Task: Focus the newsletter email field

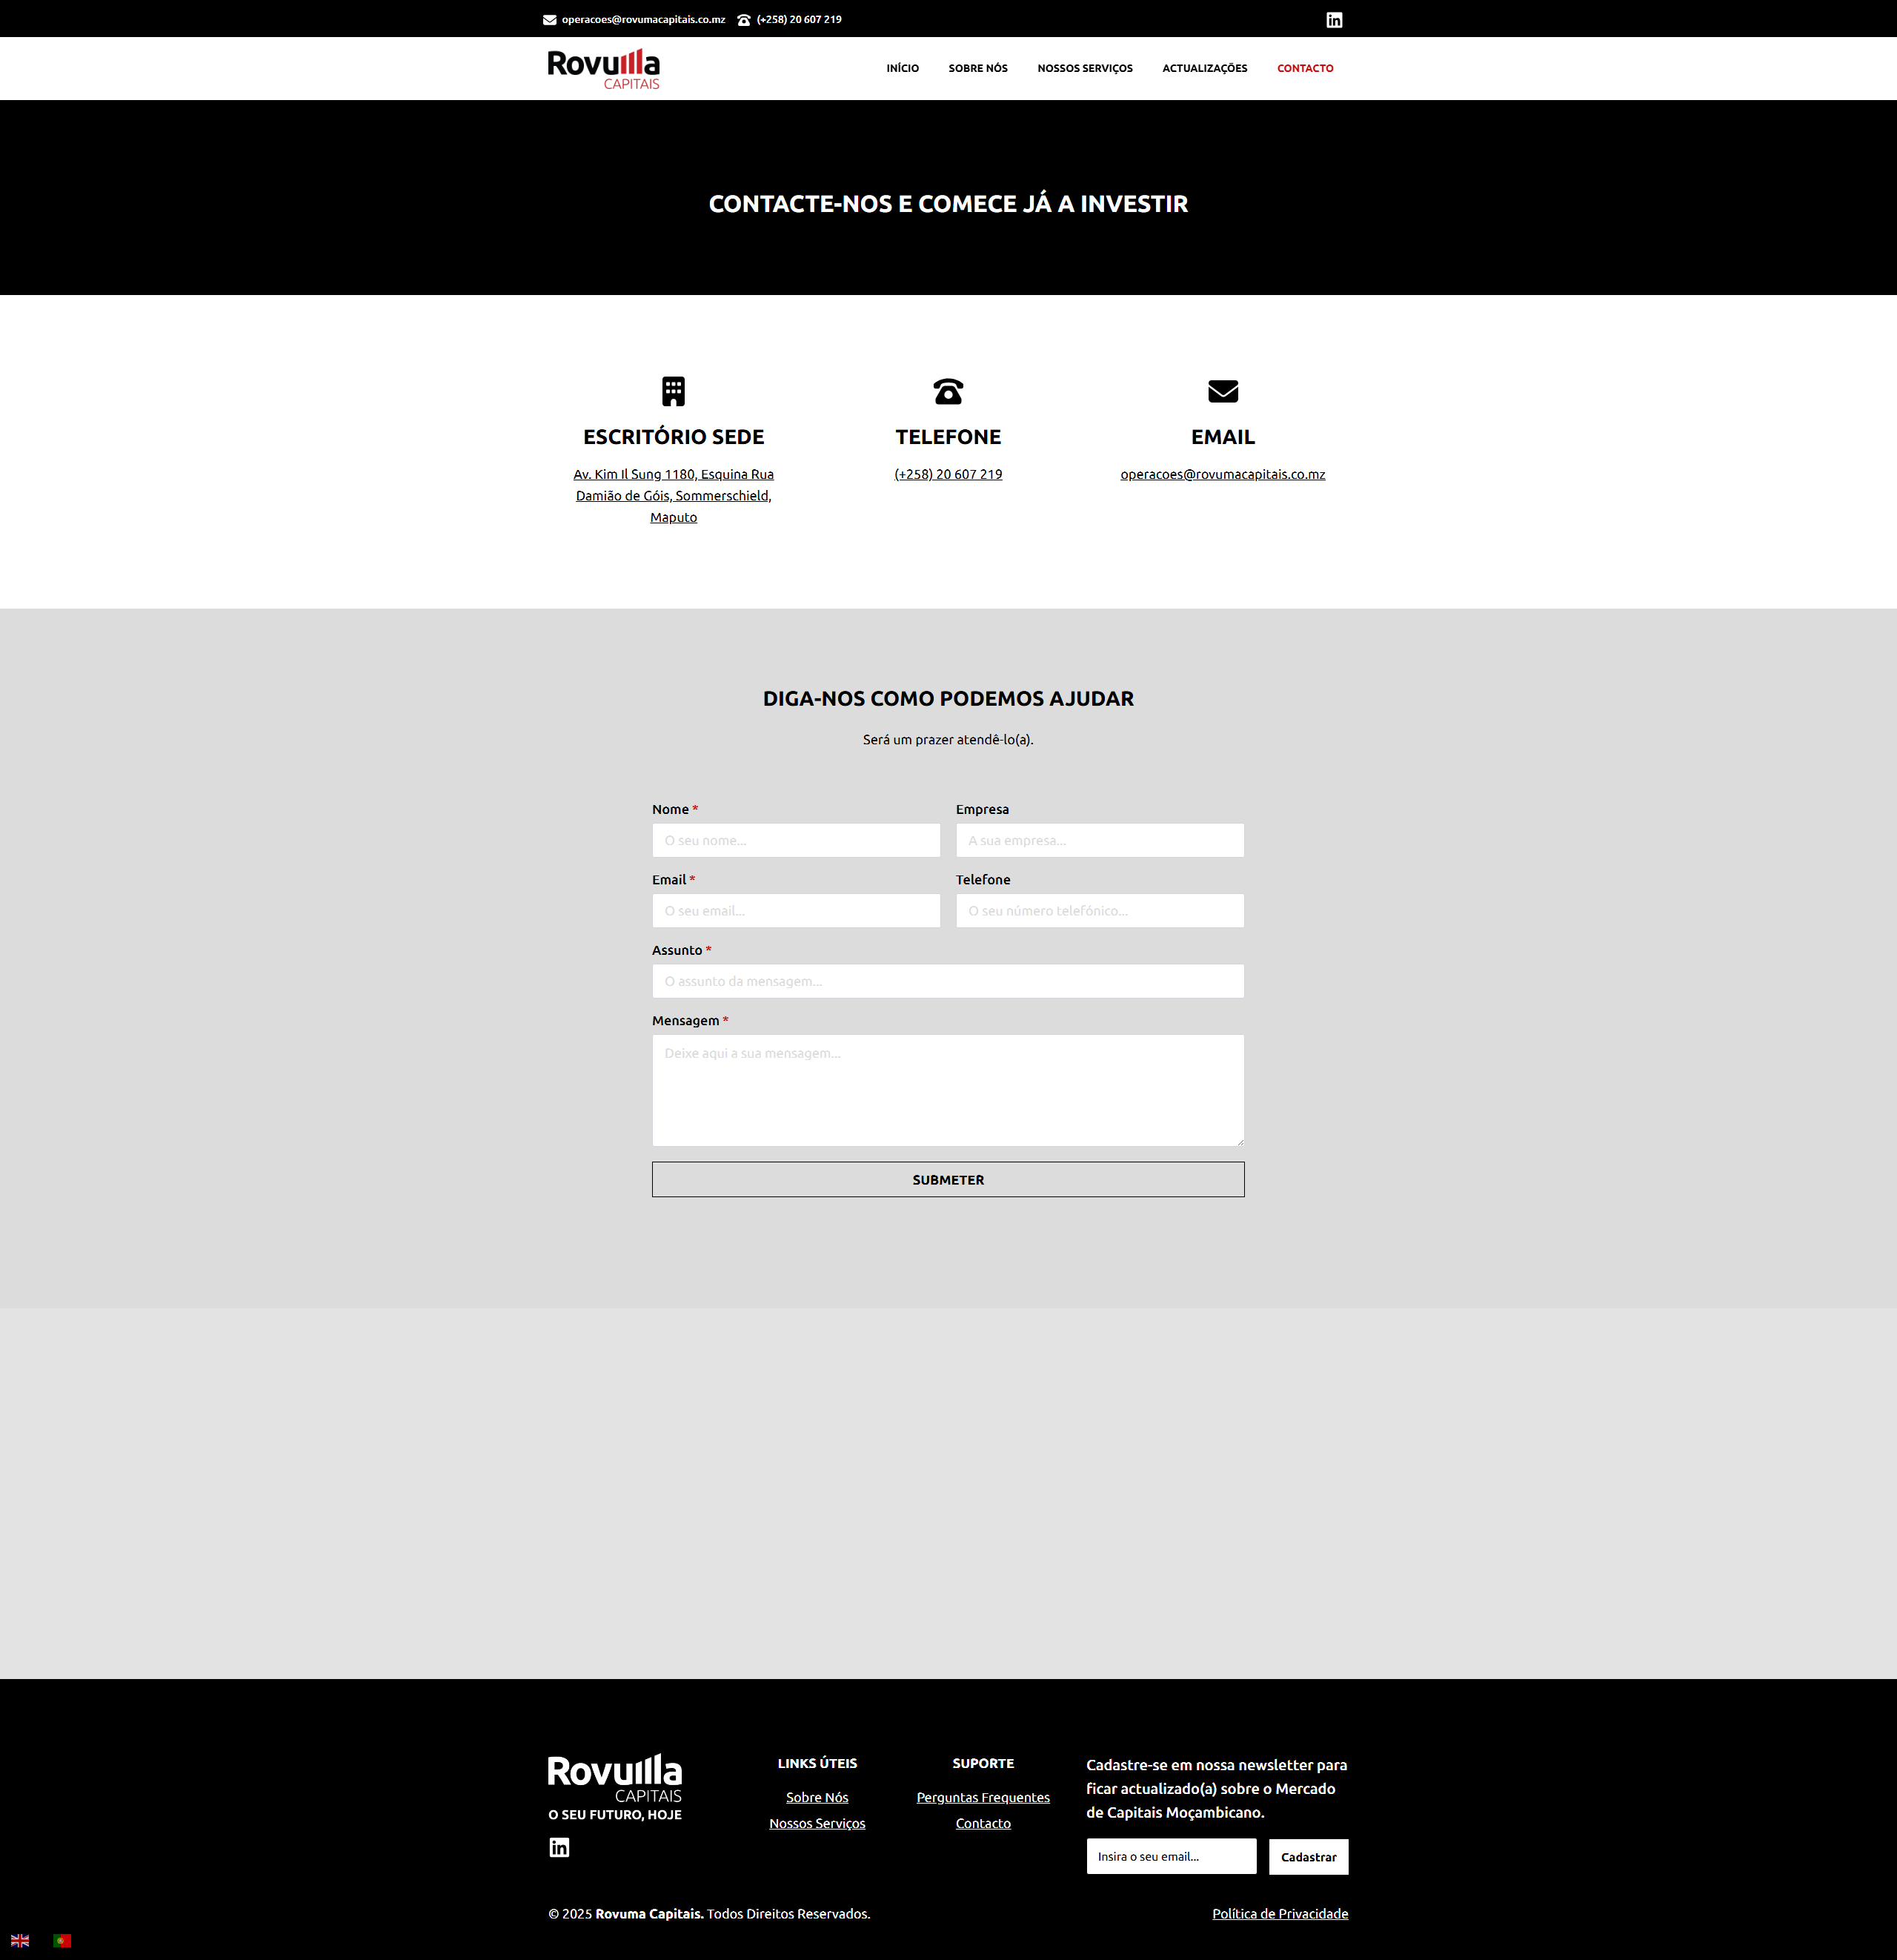Action: click(x=1170, y=1856)
